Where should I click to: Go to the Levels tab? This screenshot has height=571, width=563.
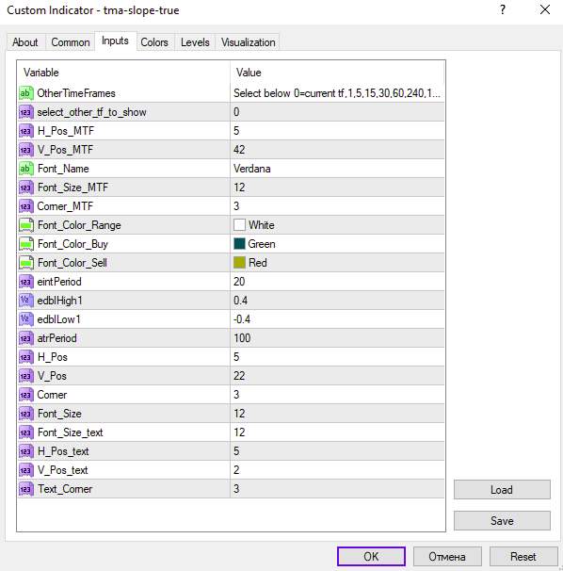195,42
